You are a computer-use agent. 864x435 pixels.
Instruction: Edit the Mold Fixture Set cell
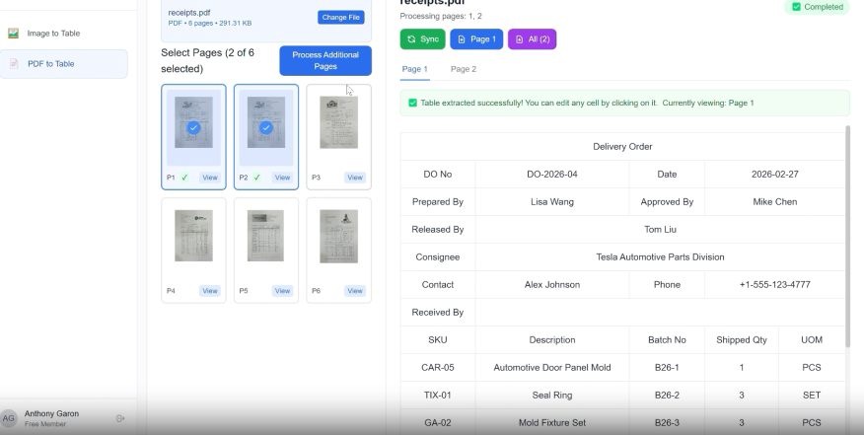(551, 422)
